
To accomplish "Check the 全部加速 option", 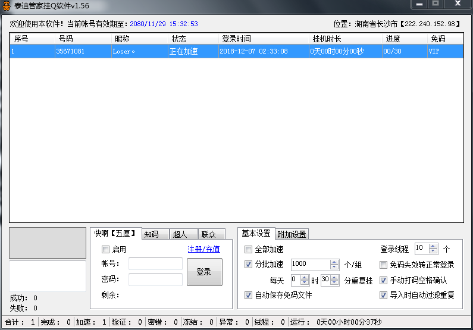I will click(249, 250).
